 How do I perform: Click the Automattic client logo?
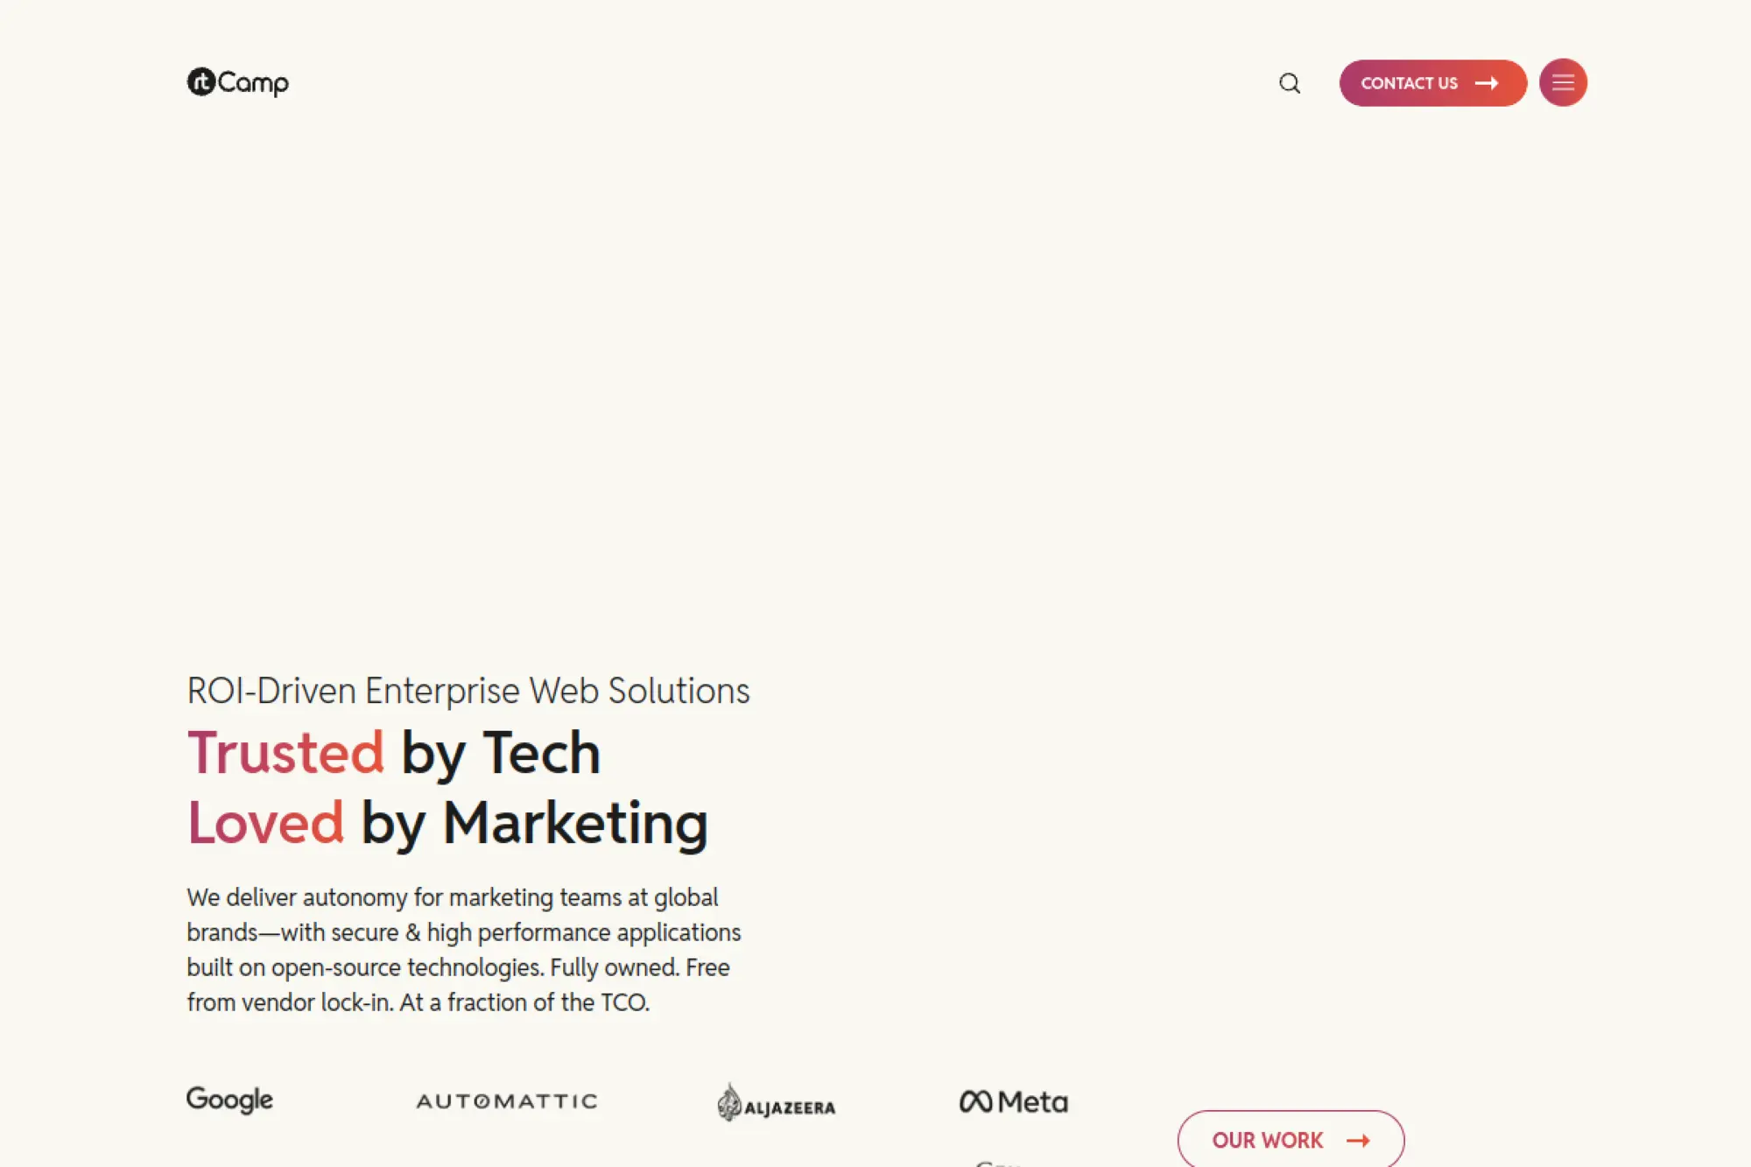507,1101
